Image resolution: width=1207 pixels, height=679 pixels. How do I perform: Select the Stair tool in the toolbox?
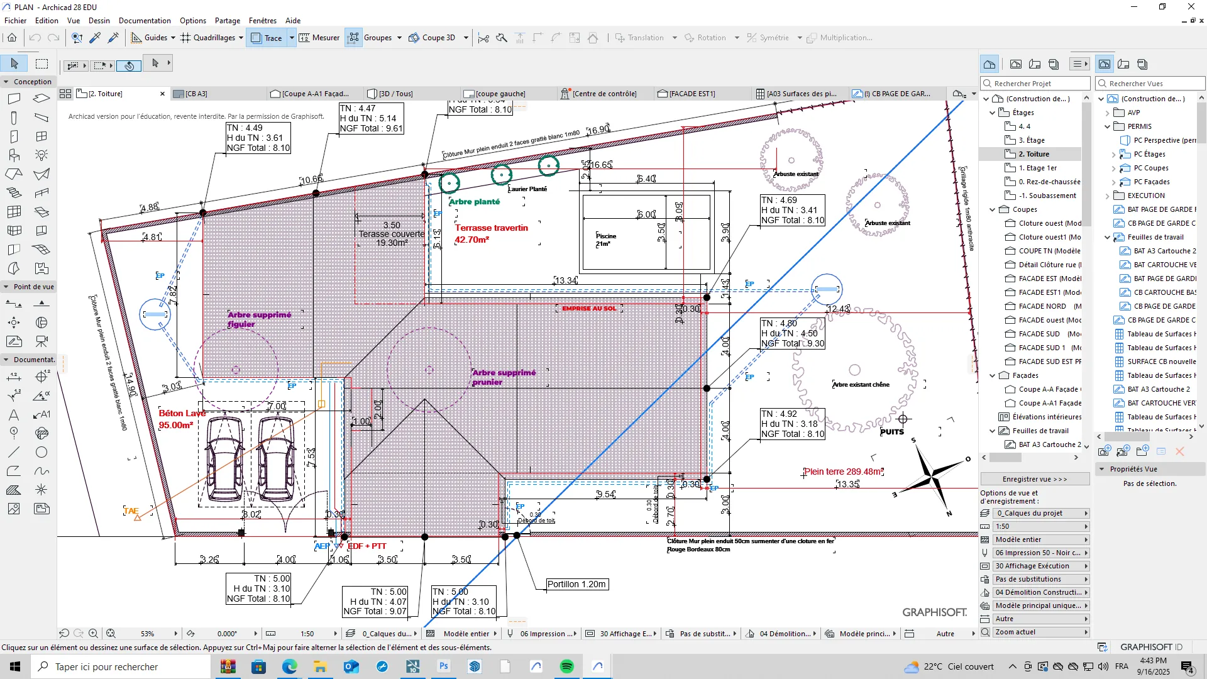(x=14, y=193)
